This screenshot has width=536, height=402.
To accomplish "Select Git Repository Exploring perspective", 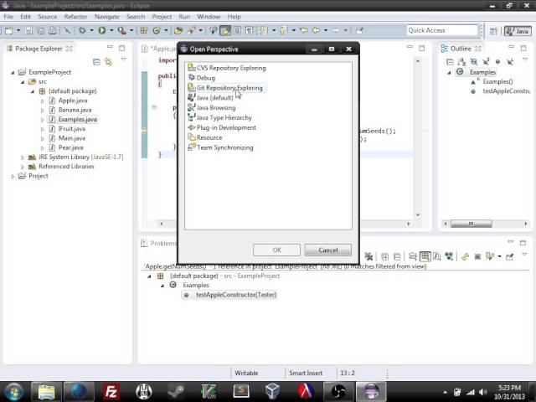I will coord(229,88).
